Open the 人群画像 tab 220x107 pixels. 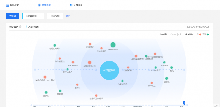click(x=76, y=5)
